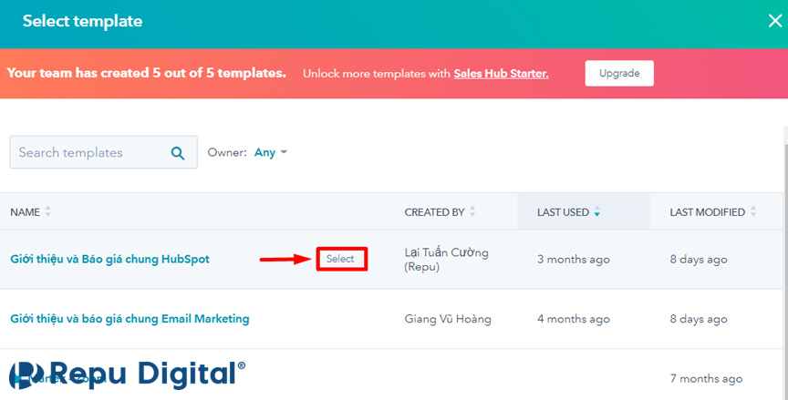Sort by NAME column
The width and height of the screenshot is (788, 400).
[31, 211]
